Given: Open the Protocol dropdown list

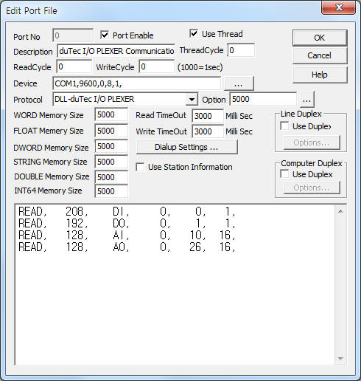Looking at the screenshot, I should pos(192,100).
